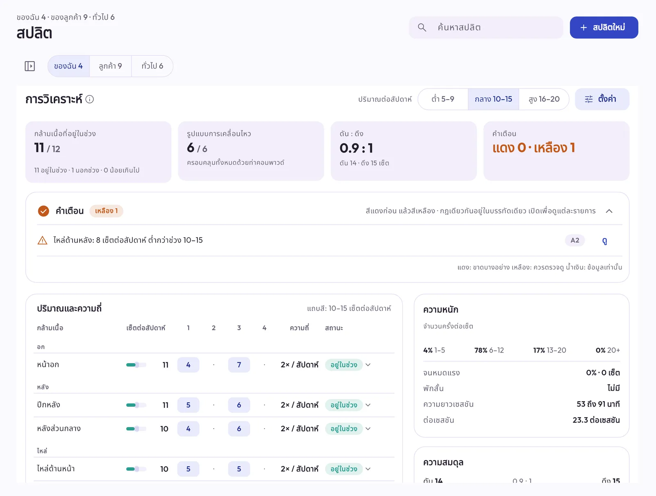Focus the ค้นหาสปลิต search field
The width and height of the screenshot is (656, 496).
point(486,27)
